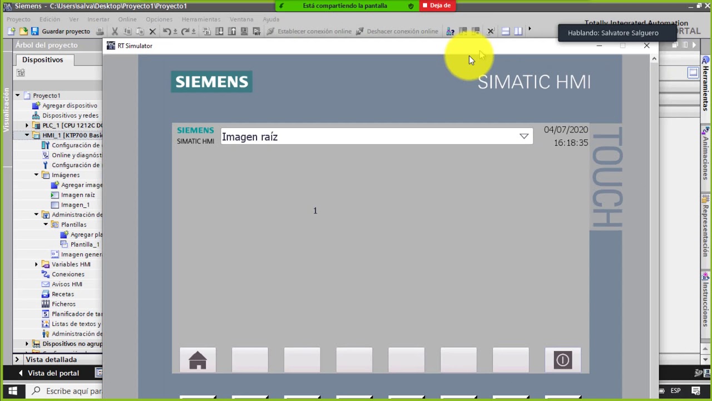Click the start simulation icon
712x401 pixels.
[x=244, y=31]
